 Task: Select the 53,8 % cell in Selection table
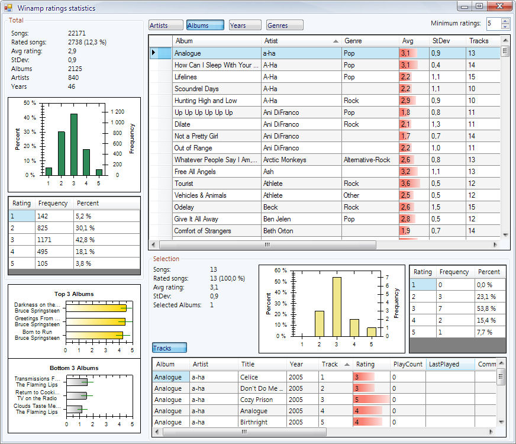click(x=491, y=308)
